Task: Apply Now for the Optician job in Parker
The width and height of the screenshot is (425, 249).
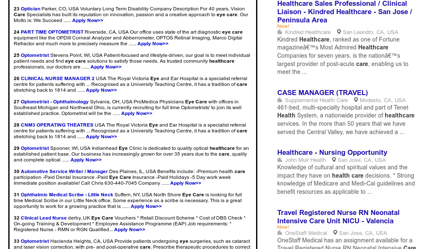Action: click(x=88, y=21)
